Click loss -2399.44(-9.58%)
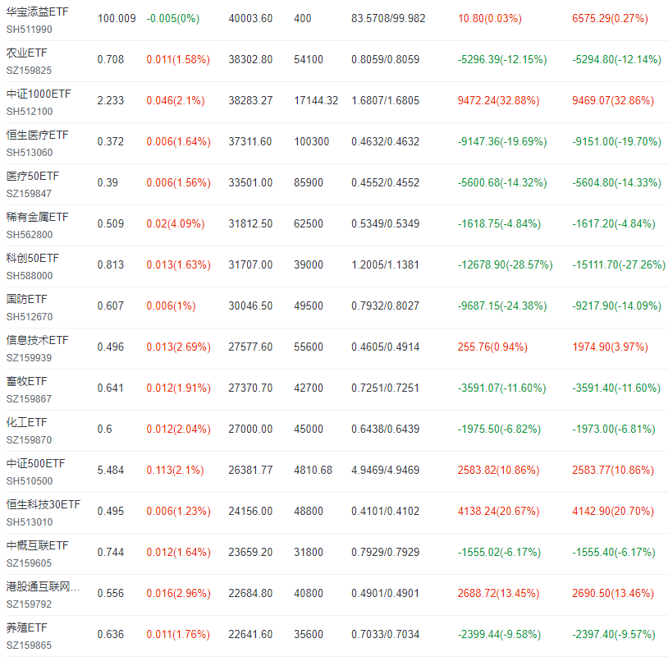This screenshot has height=657, width=668. coord(499,634)
